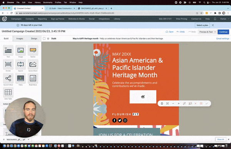
Task: Switch to the Images tab
Action: pyautogui.click(x=20, y=38)
